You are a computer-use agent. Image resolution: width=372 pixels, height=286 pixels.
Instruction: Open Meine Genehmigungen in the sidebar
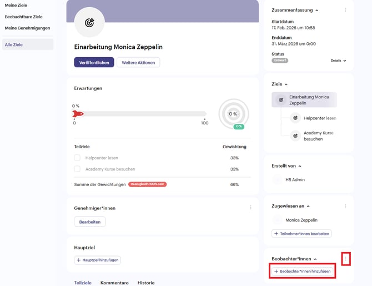[x=28, y=28]
